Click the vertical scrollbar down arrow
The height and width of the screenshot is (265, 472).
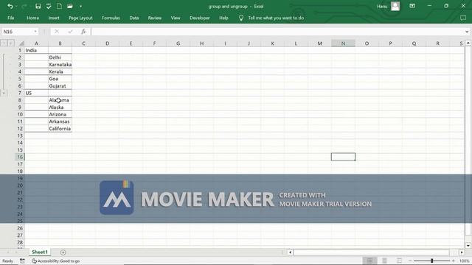[x=468, y=245]
